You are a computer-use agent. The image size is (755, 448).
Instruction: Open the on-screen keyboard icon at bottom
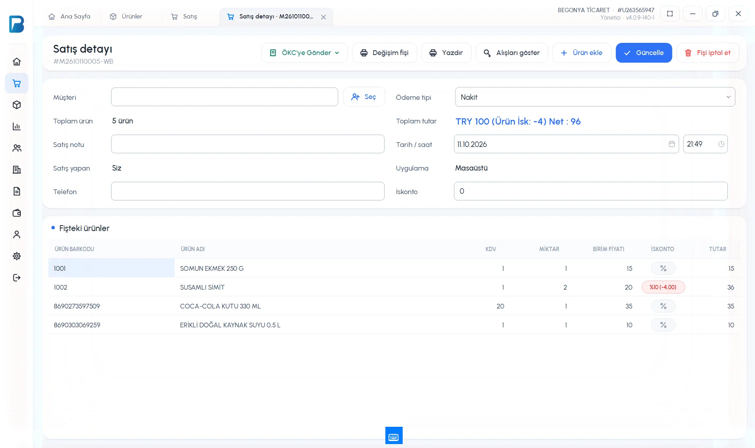coord(394,435)
